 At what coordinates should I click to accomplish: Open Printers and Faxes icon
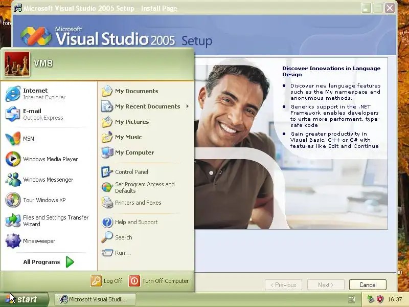(x=107, y=203)
